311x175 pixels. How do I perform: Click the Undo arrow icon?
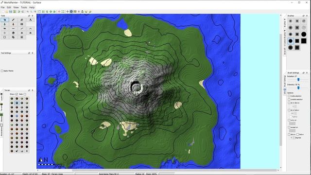coord(19,12)
